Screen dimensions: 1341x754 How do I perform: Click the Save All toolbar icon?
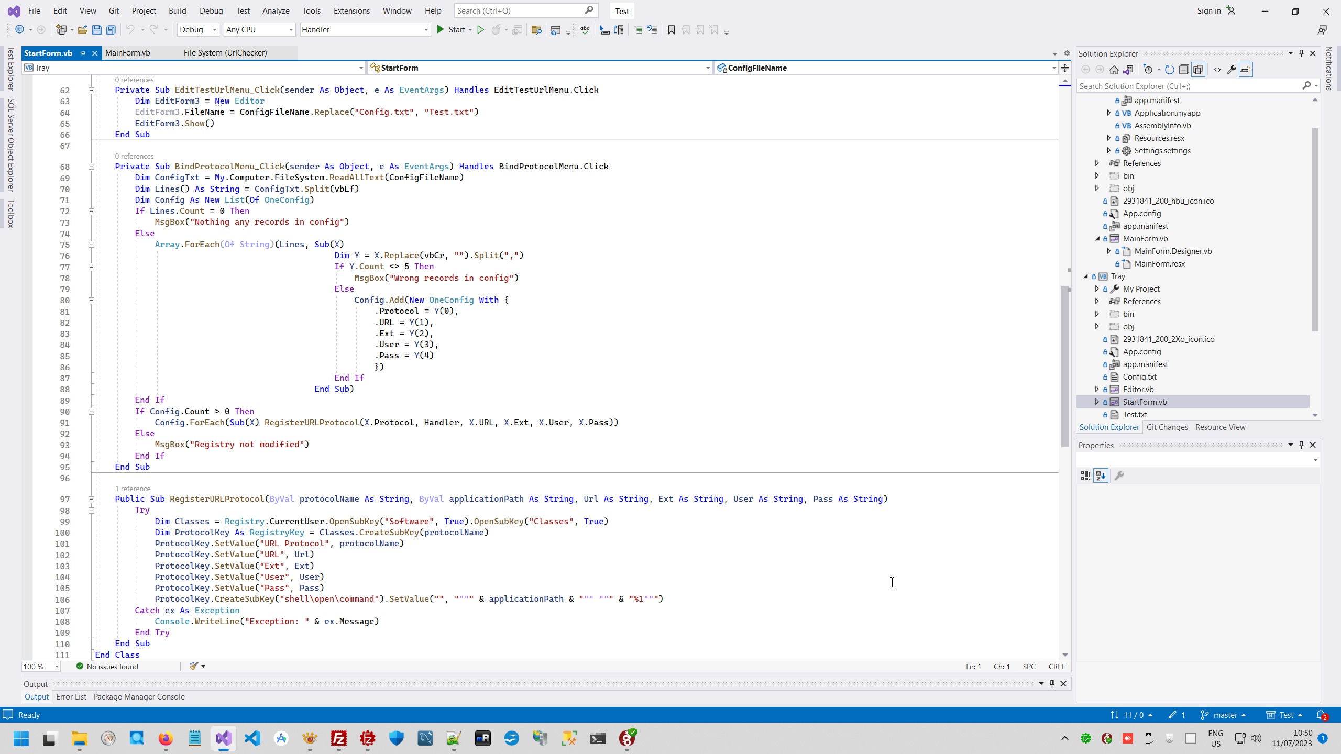point(111,30)
